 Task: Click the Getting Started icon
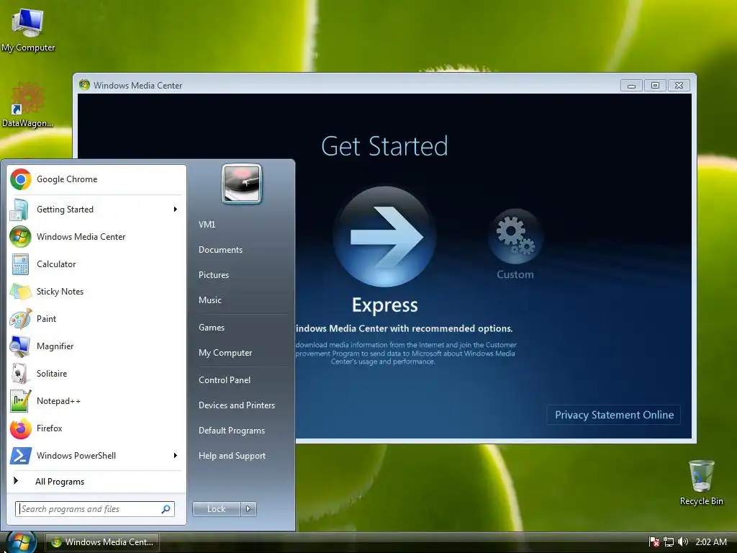pos(19,210)
